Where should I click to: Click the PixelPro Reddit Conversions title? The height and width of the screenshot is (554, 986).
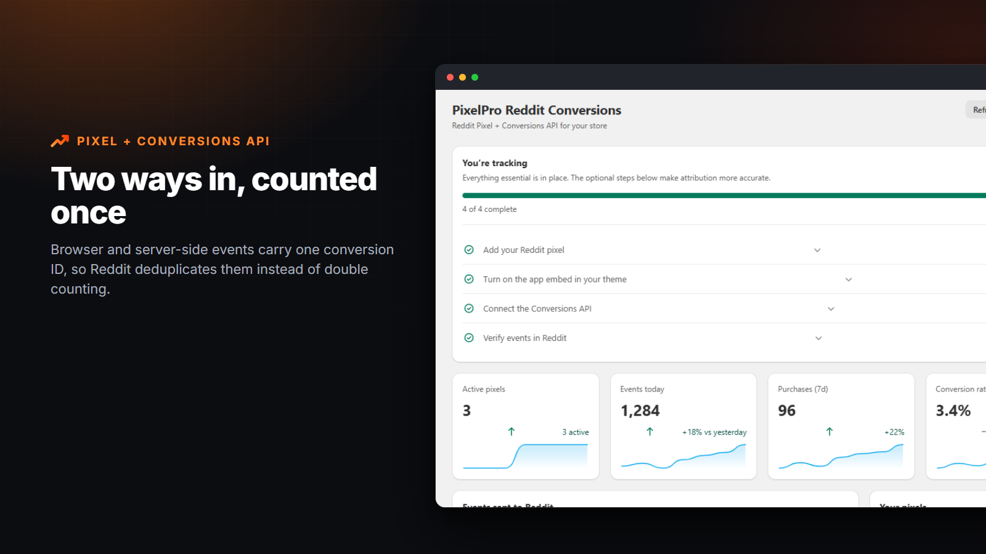point(537,110)
